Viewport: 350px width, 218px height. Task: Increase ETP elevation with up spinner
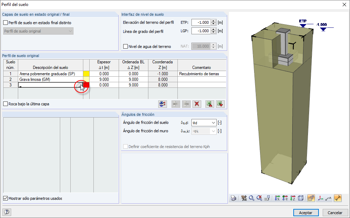coord(213,21)
